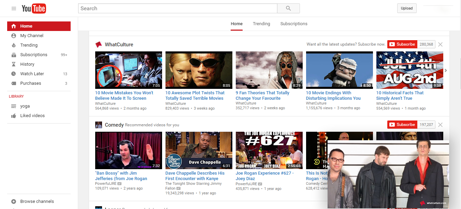Show next WhatCulture videos with arrow
461x209 pixels.
(x=446, y=70)
